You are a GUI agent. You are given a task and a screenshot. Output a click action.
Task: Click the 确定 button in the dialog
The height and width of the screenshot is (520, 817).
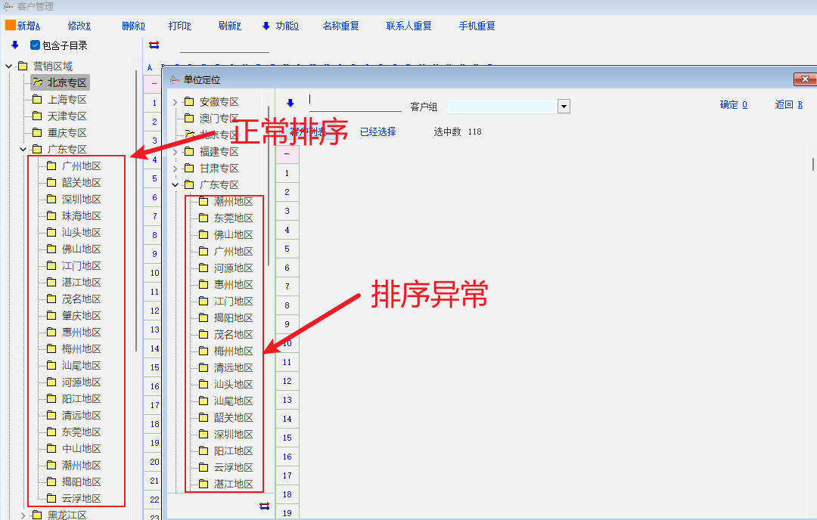coord(733,104)
